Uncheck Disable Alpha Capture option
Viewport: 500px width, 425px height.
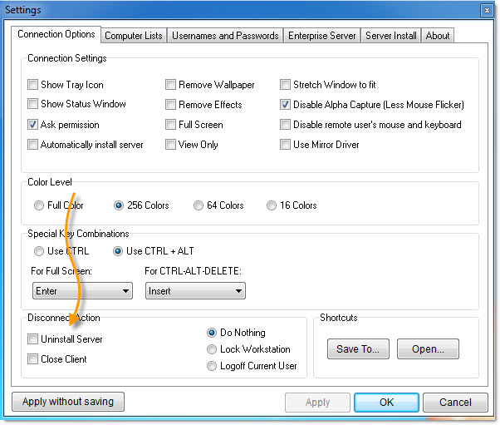tap(285, 105)
